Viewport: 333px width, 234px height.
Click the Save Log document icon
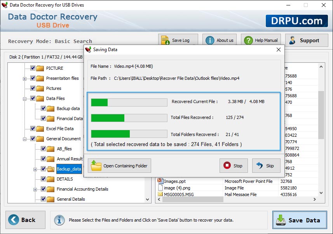pos(165,40)
